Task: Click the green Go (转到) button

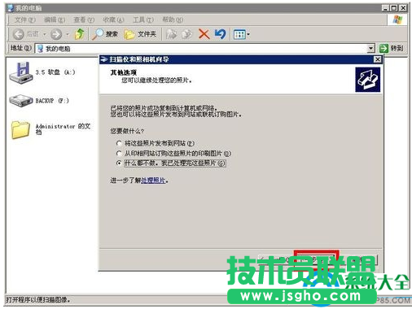Action: click(391, 49)
